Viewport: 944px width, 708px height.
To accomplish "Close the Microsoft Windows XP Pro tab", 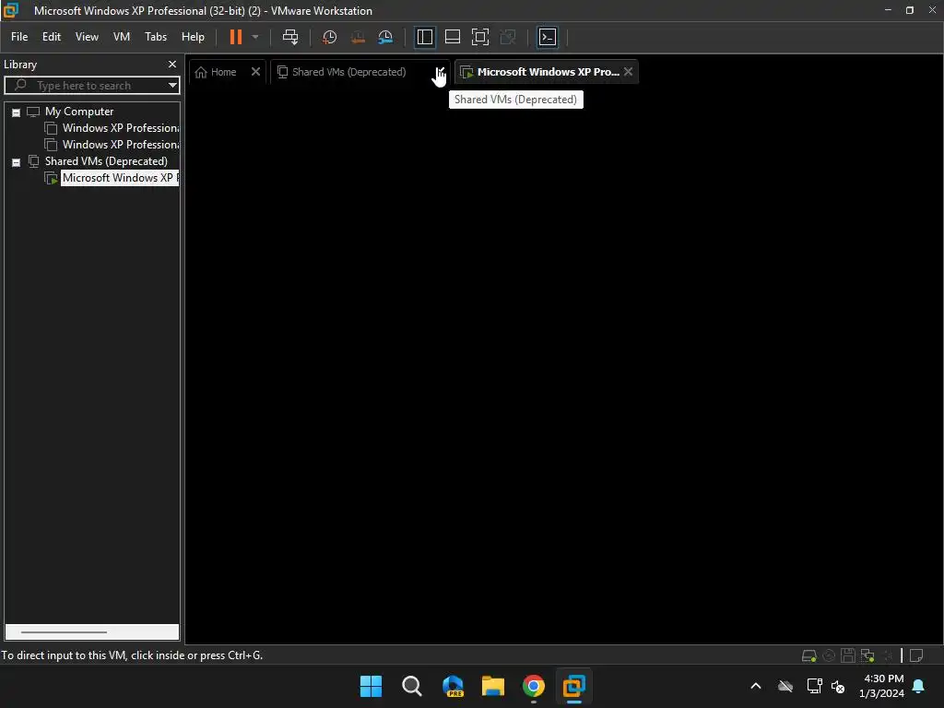I will point(628,72).
